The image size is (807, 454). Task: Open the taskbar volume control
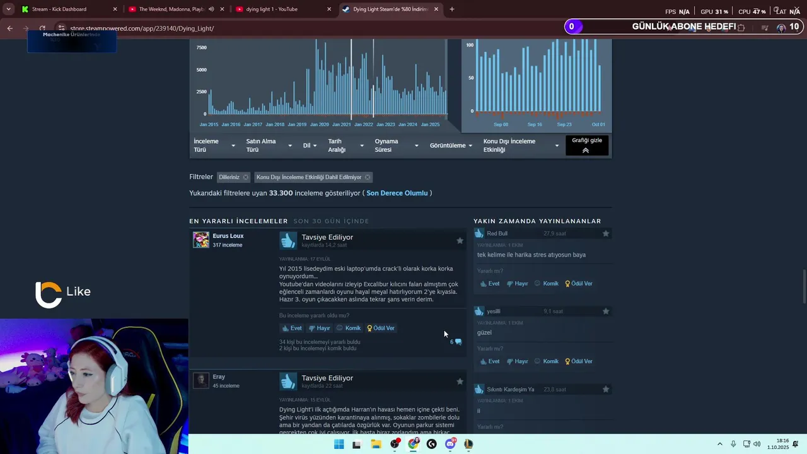click(x=757, y=444)
